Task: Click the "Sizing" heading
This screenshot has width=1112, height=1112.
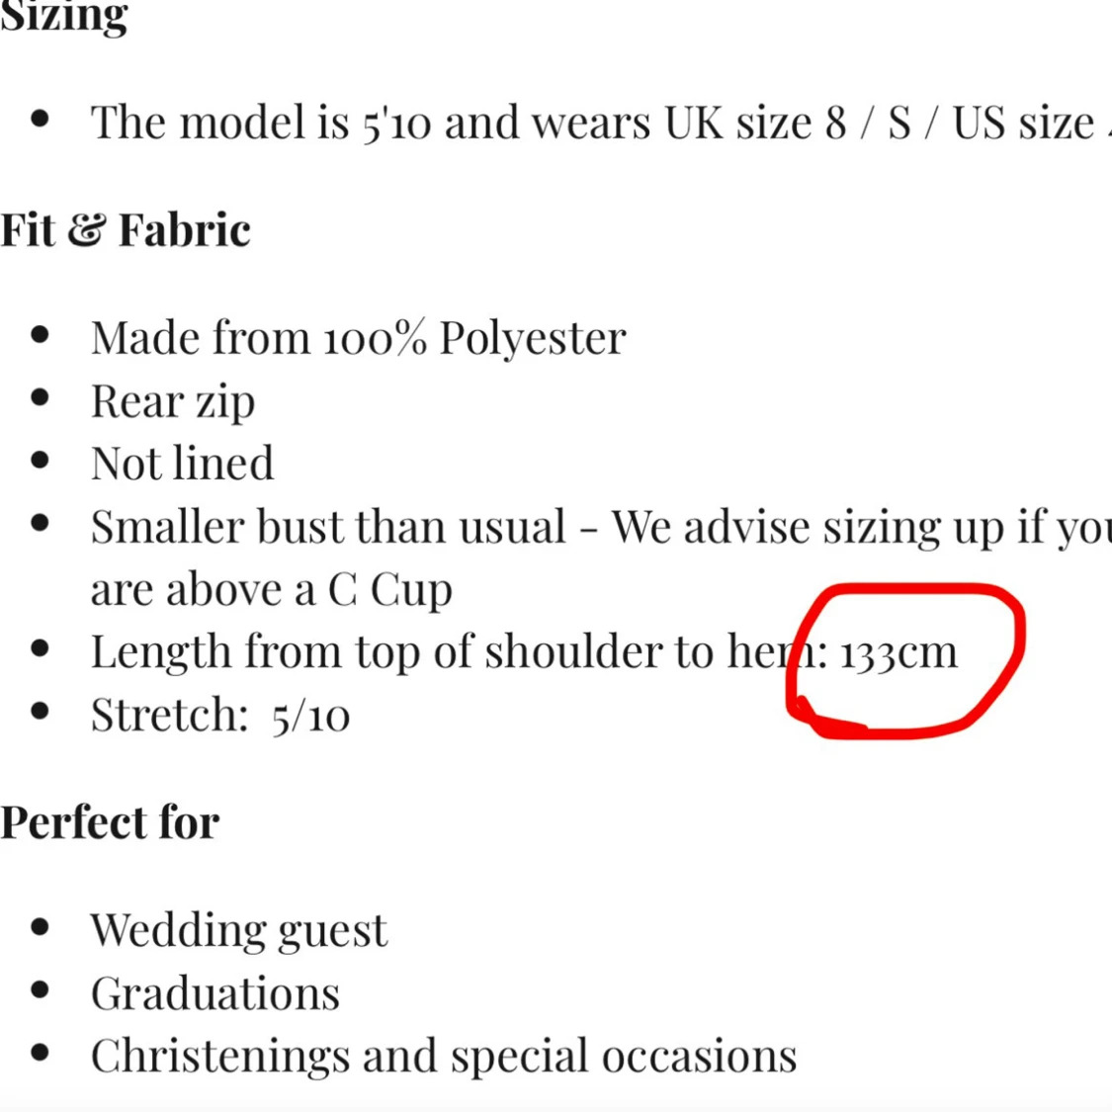Action: click(64, 15)
